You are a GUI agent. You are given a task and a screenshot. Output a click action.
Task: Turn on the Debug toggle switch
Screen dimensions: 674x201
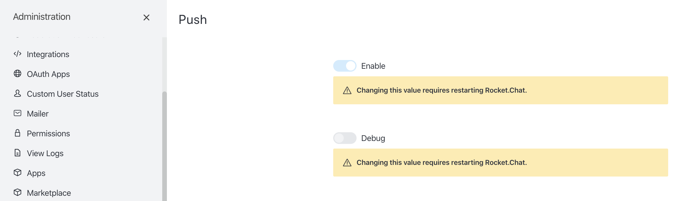point(345,138)
